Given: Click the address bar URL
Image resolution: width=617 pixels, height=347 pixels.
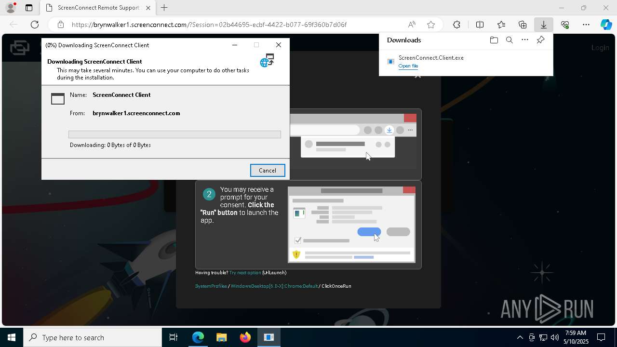Looking at the screenshot, I should point(209,25).
